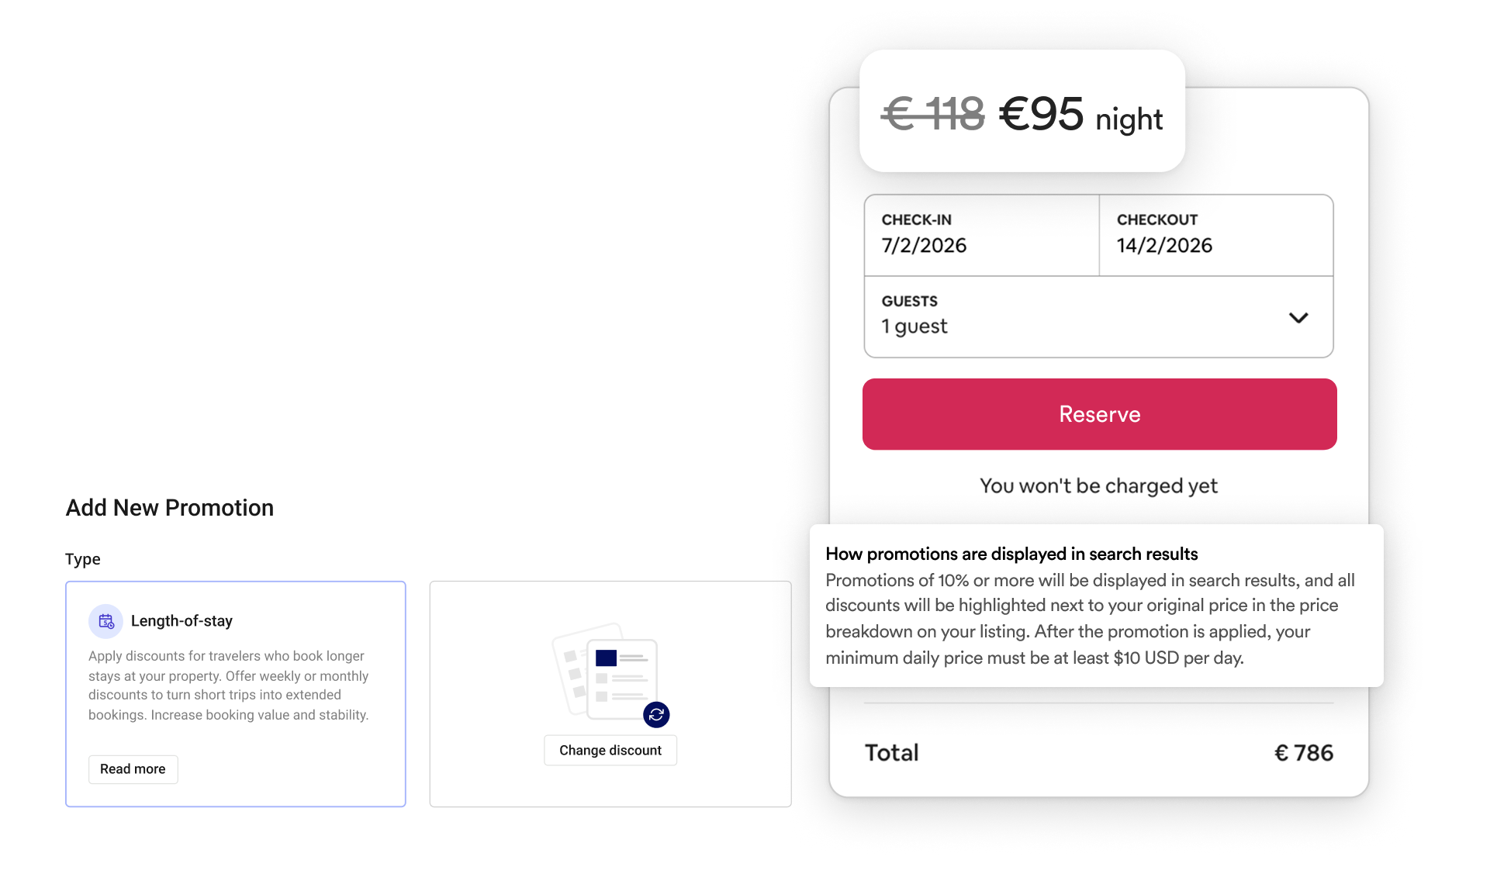Click the blue refresh icon on the discount illustration

coord(656,714)
